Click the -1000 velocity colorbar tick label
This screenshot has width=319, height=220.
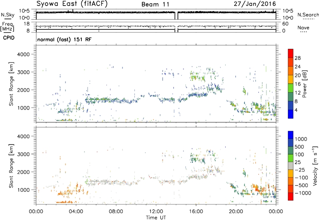point(303,193)
